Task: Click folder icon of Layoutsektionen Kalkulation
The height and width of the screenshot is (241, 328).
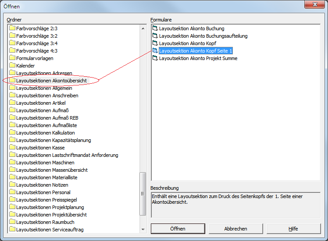Action: click(12, 132)
